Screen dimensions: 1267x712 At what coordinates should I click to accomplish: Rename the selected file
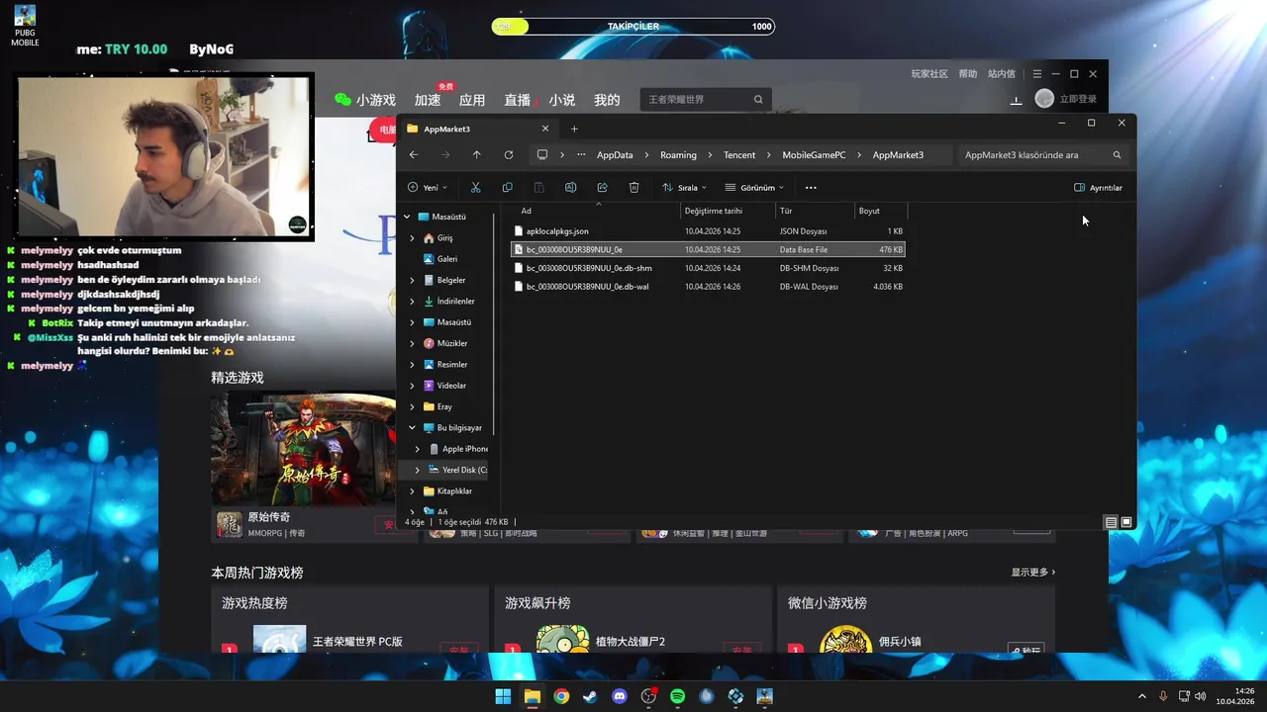[570, 188]
